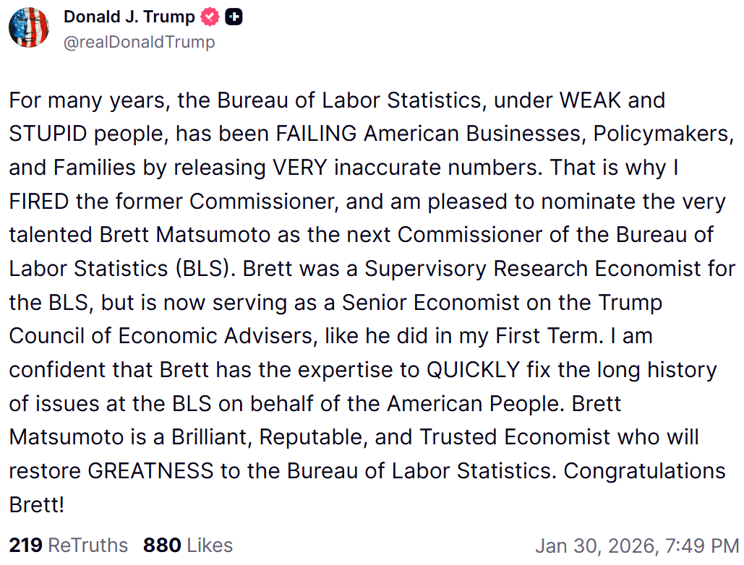
Task: Click the word GREATNESS in the post
Action: tap(151, 471)
